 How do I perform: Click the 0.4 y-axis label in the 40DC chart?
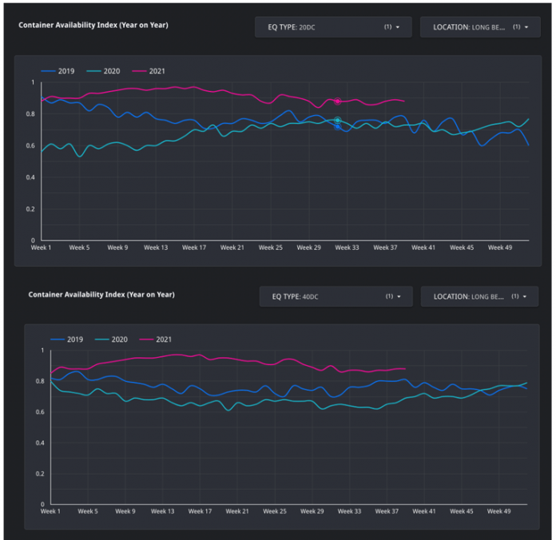40,443
